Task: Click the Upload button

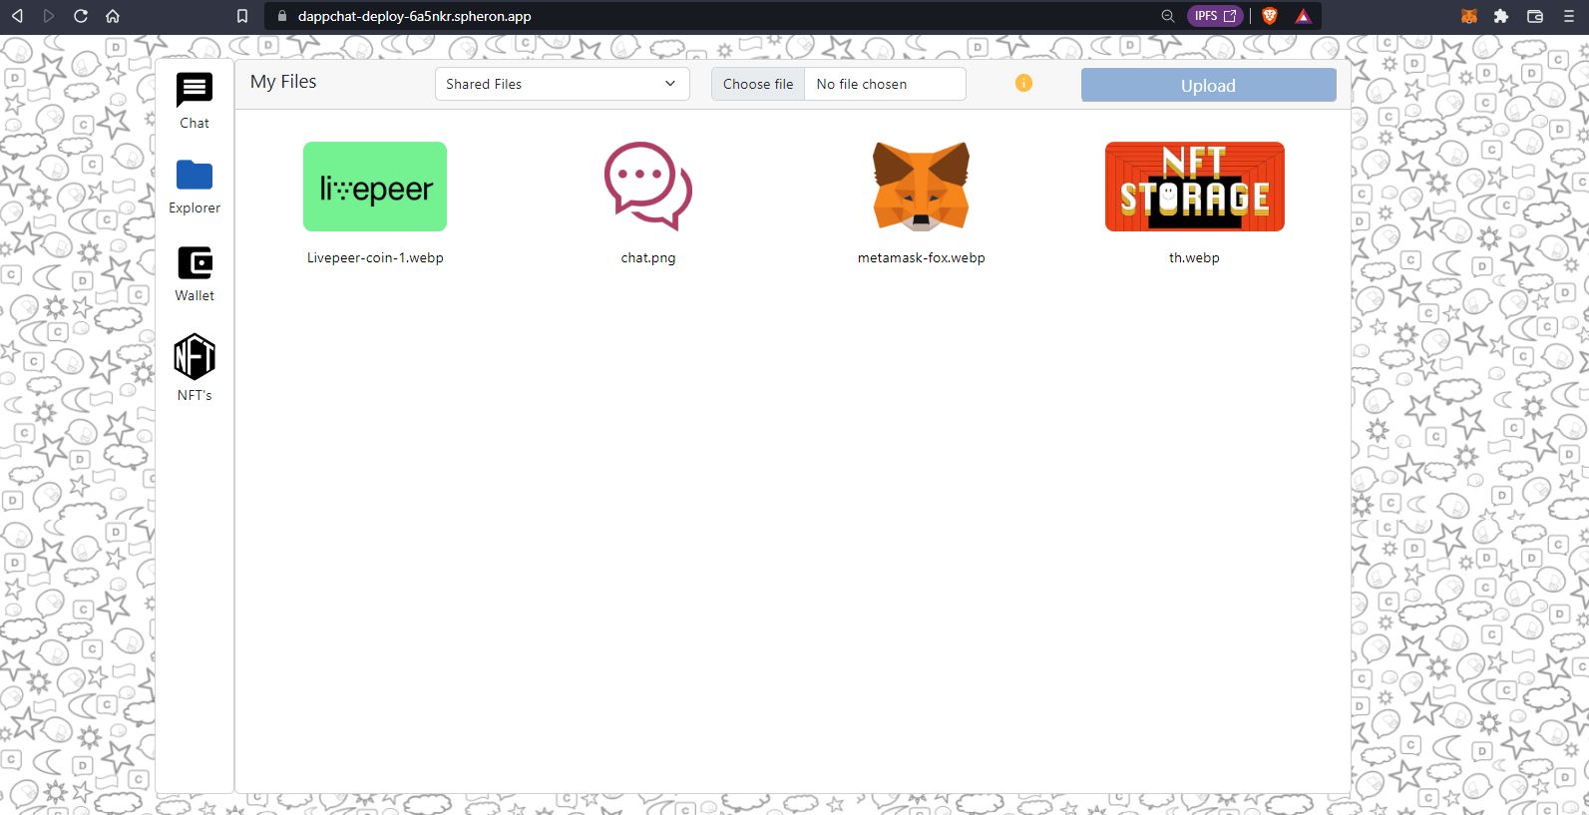Action: (x=1208, y=85)
